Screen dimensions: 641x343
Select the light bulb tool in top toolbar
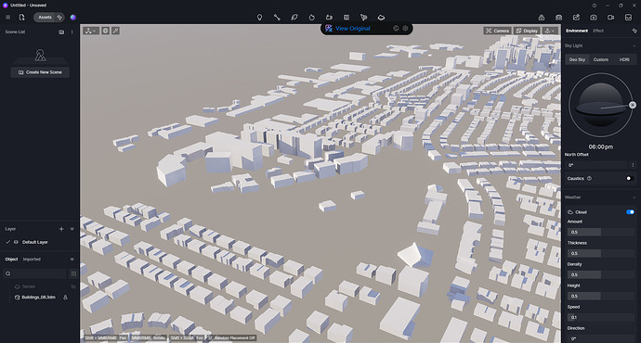click(x=259, y=17)
